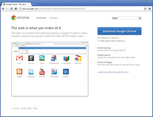Follow Learn more about Google Chrome link
Viewport: 153px width, 117px height.
tap(113, 72)
